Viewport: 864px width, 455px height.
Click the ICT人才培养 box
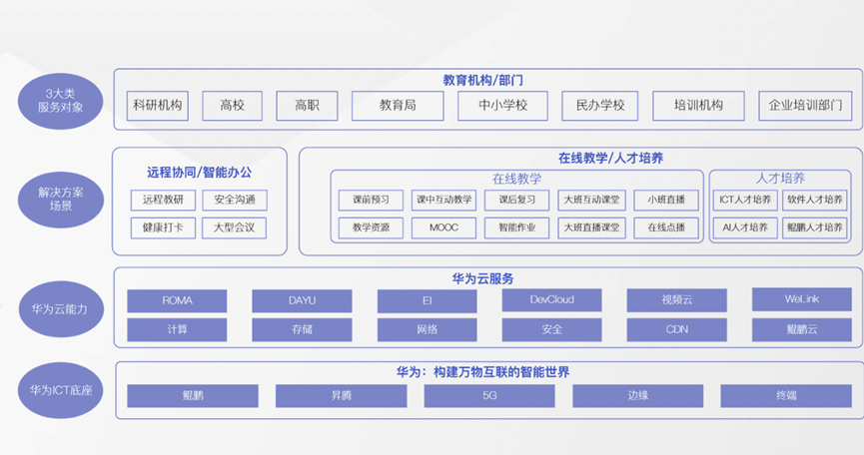click(746, 200)
